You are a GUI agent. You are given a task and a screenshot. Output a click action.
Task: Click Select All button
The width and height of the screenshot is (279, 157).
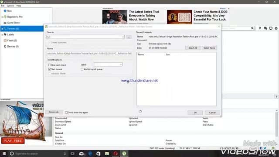(x=193, y=48)
